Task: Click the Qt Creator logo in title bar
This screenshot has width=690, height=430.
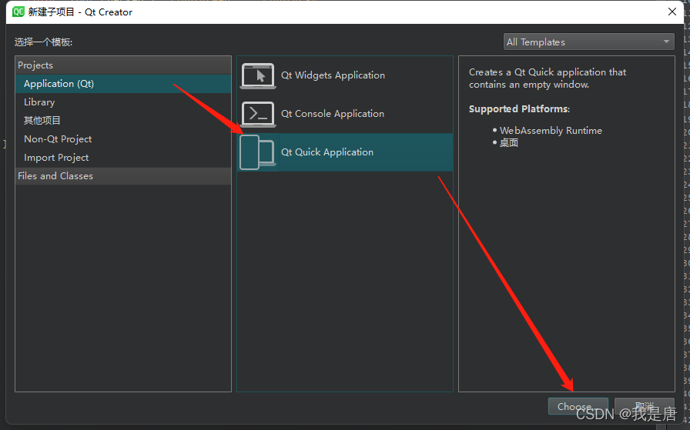Action: [18, 12]
